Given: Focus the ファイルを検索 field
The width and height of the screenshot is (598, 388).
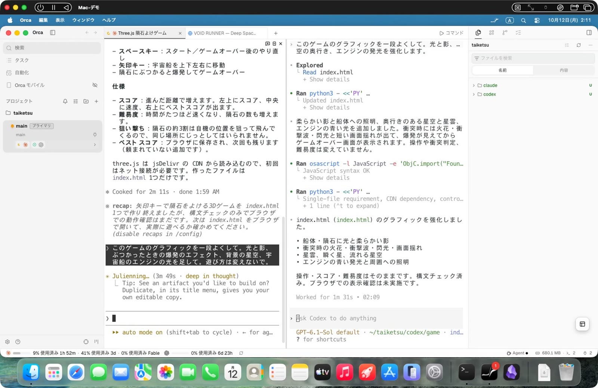Looking at the screenshot, I should pos(533,58).
